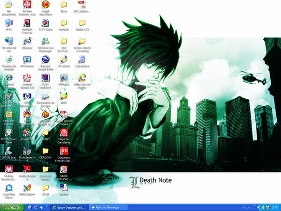The width and height of the screenshot is (281, 211).
Task: Launch the BSplayer shortcut
Action: tap(27, 44)
